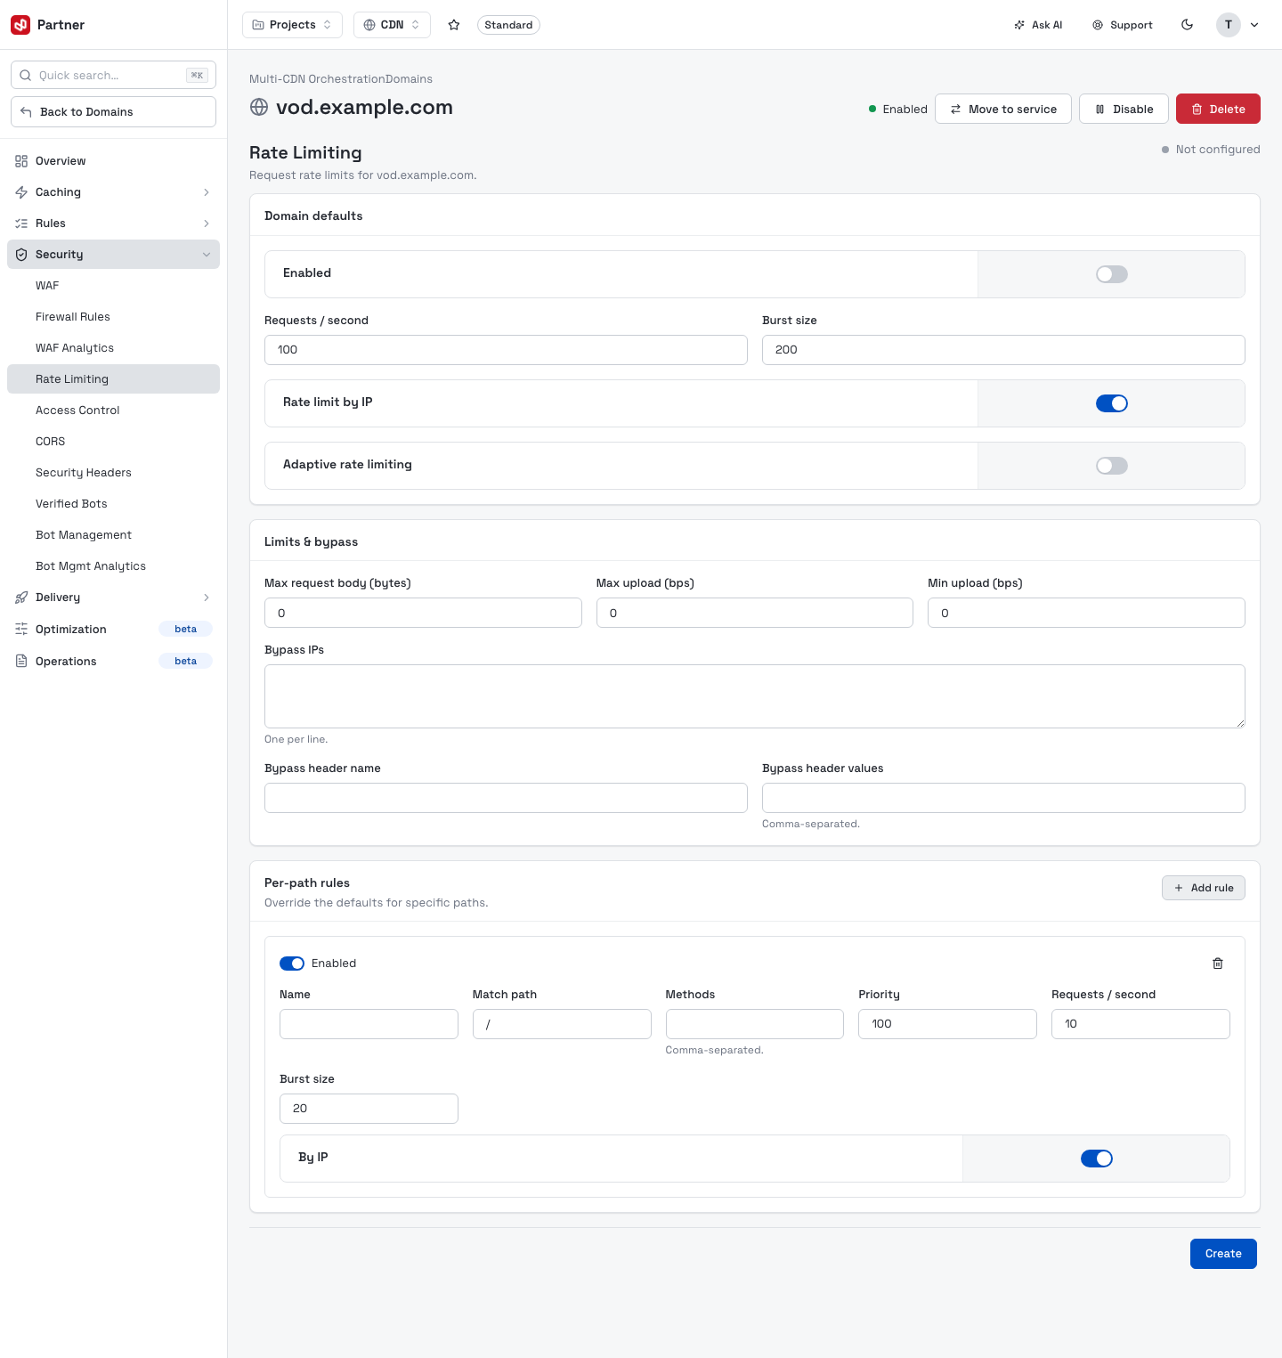Open Access Control in sidebar
Screen dimensions: 1282x1358
click(x=113, y=411)
